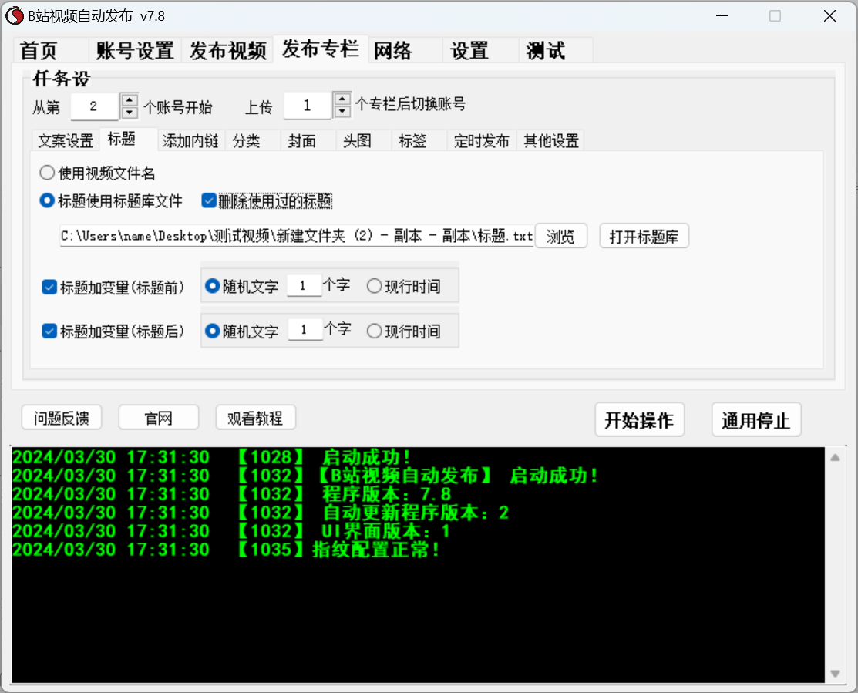Select 随机文字 for the title prefix
This screenshot has height=693, width=858.
(x=242, y=286)
